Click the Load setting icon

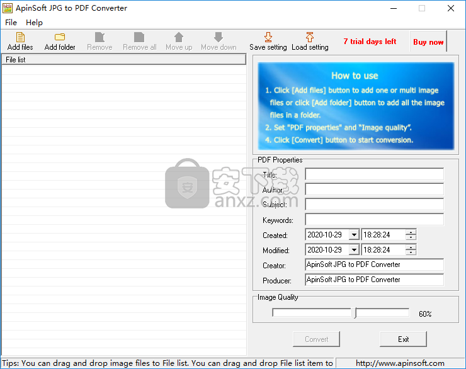click(310, 37)
